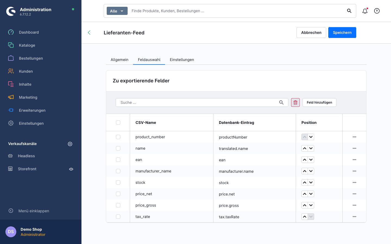Select the ean row checkbox
391x244 pixels.
118,160
